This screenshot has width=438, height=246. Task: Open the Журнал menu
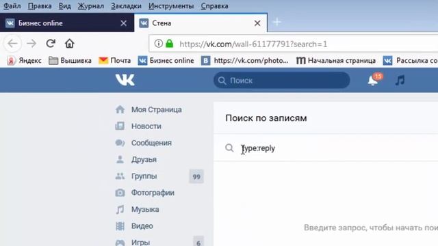(90, 6)
